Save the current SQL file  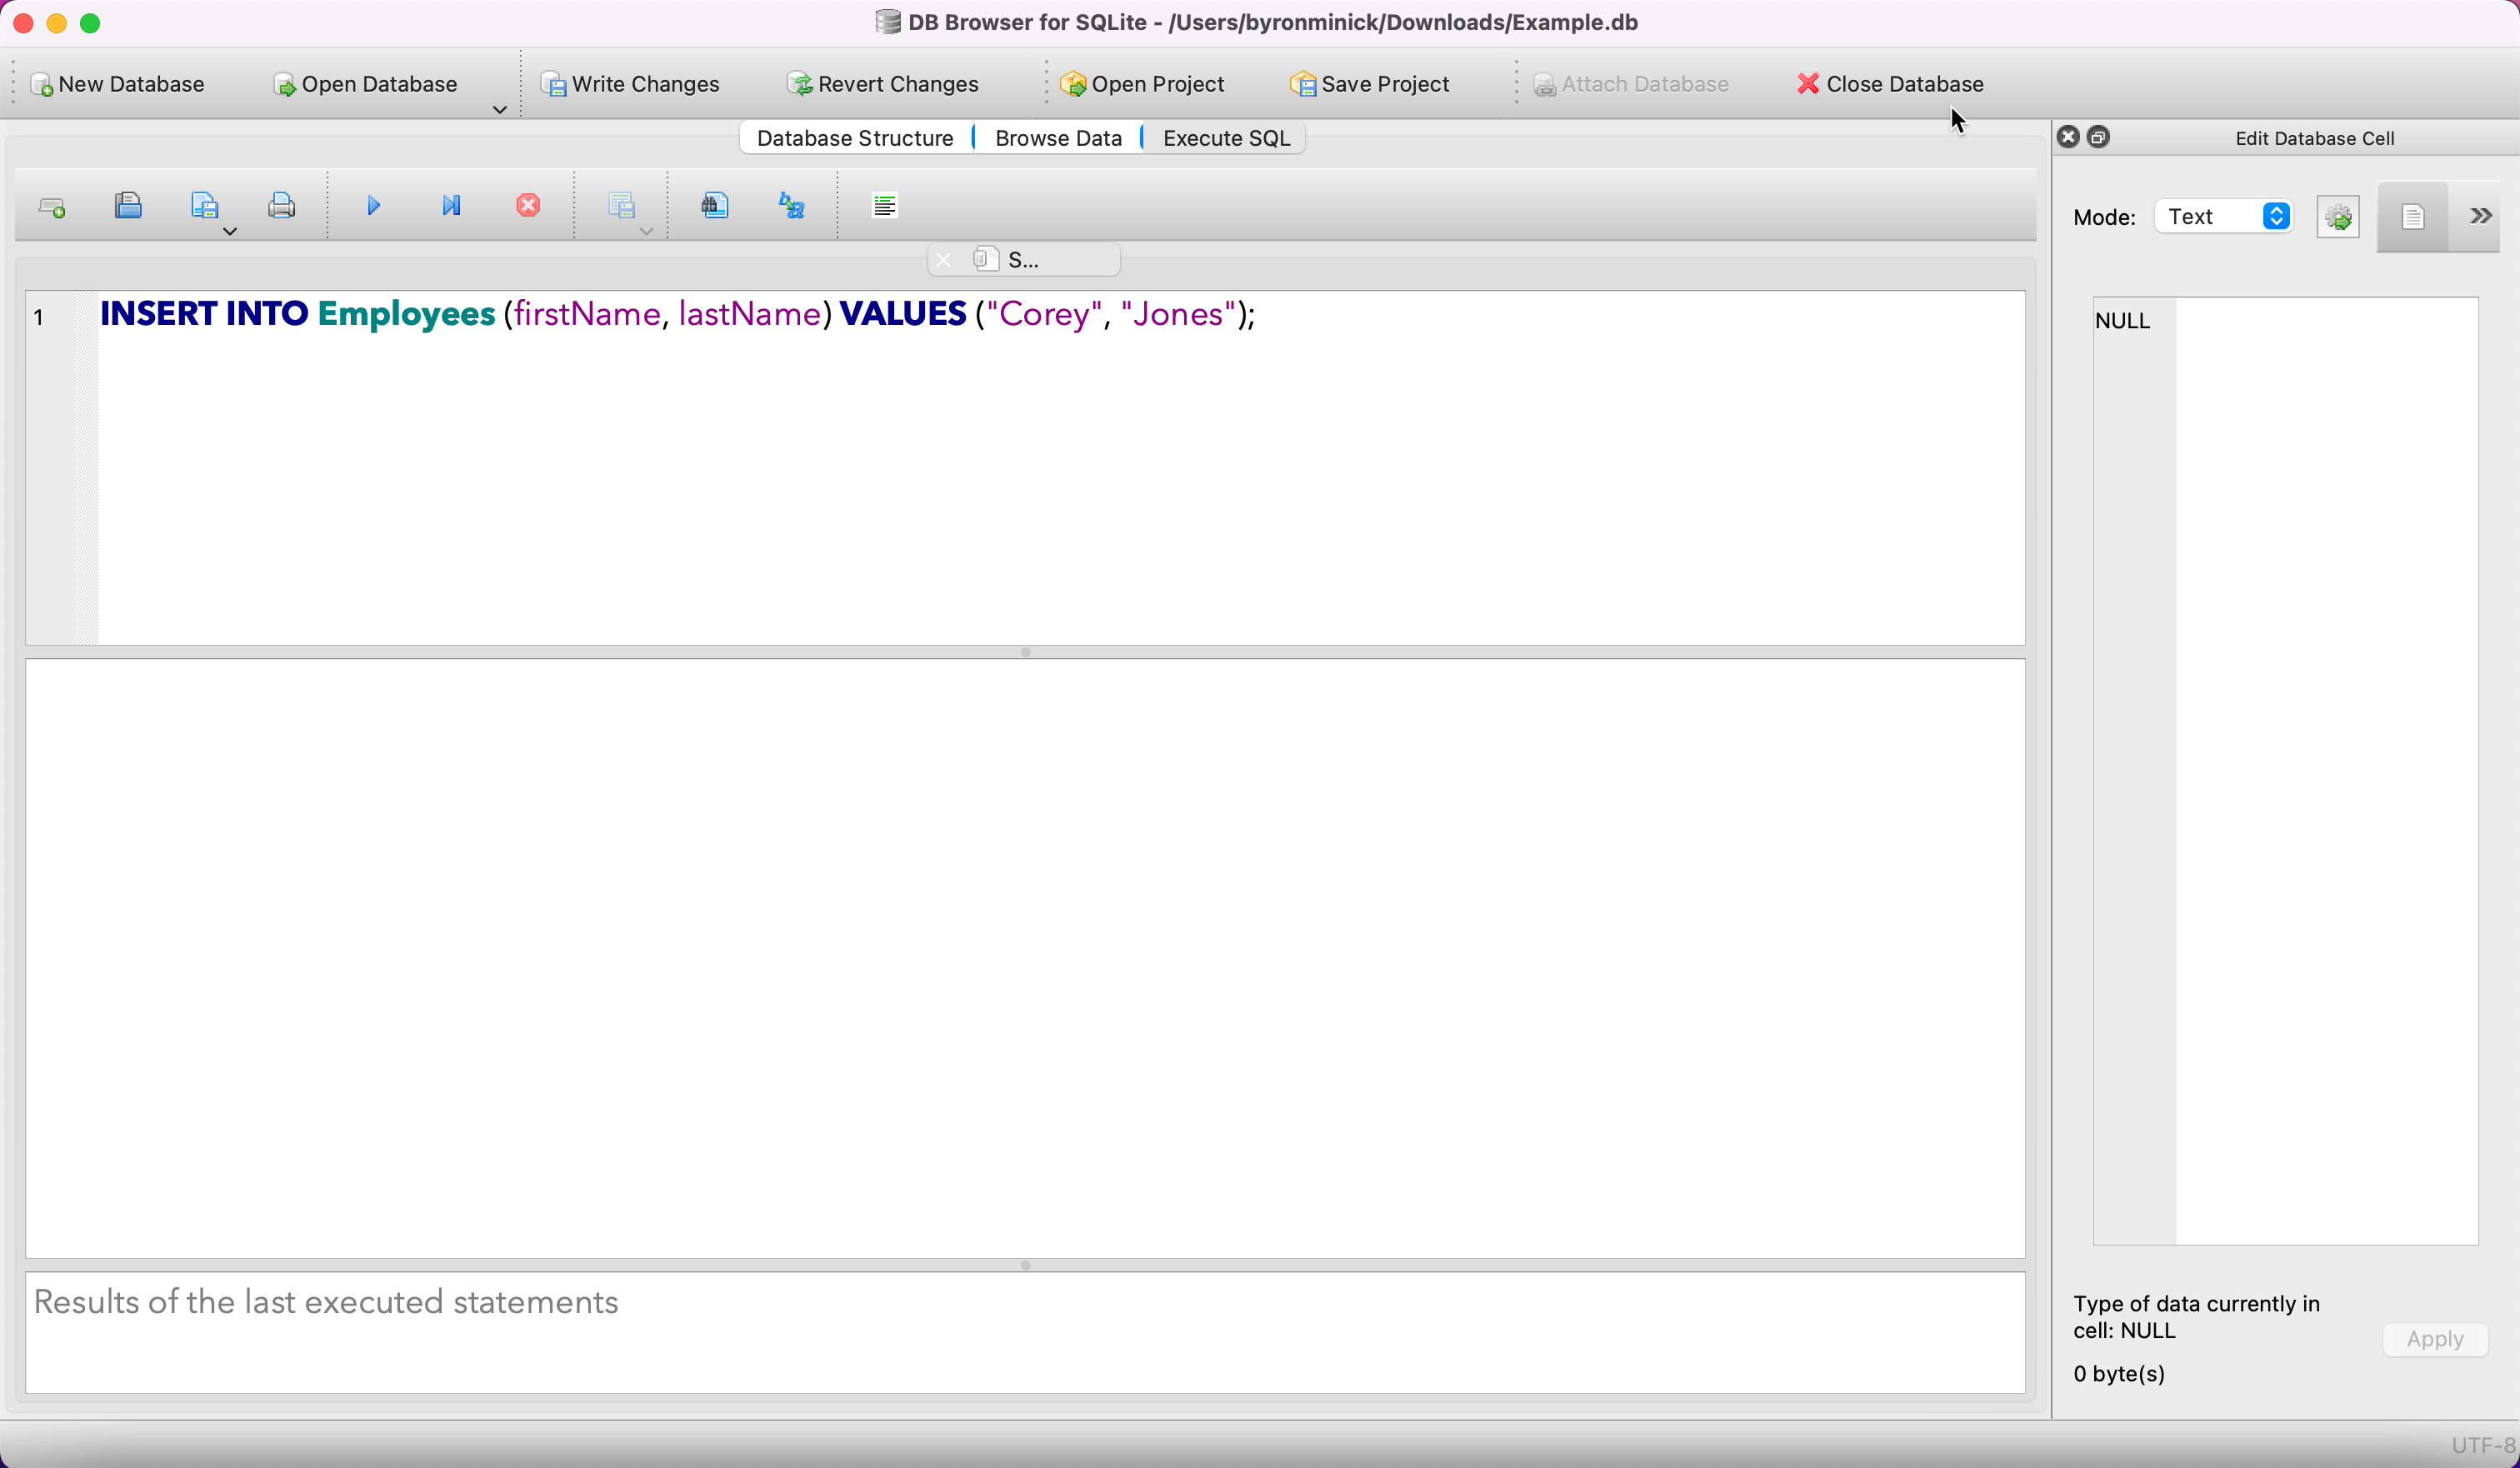pos(206,205)
